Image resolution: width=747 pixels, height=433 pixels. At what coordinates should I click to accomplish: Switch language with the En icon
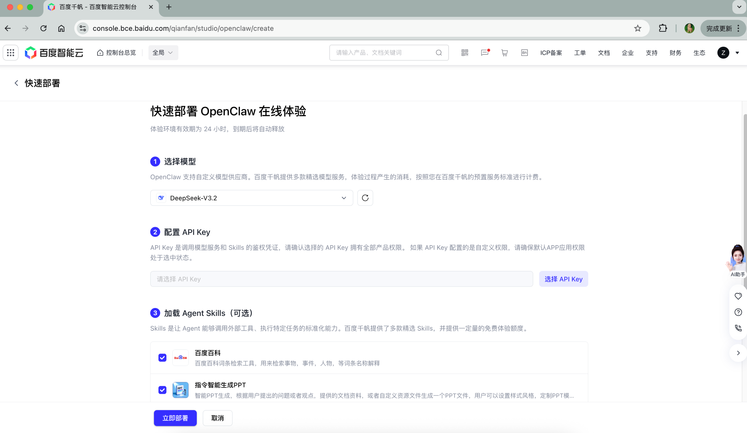click(x=524, y=53)
